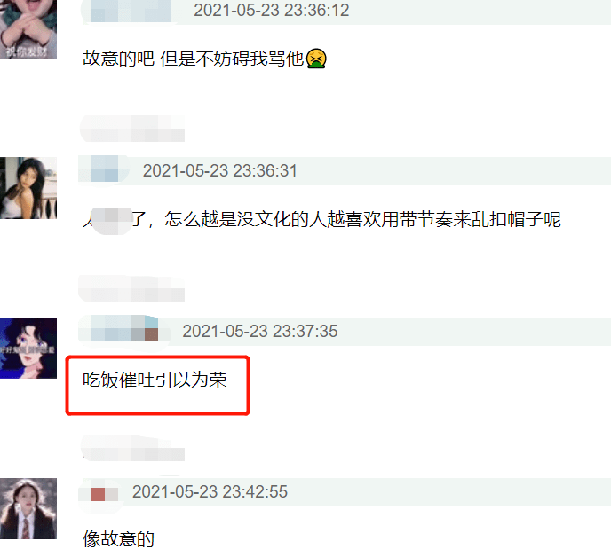Select timestamp 2021-05-23 23:42:55

pyautogui.click(x=210, y=491)
